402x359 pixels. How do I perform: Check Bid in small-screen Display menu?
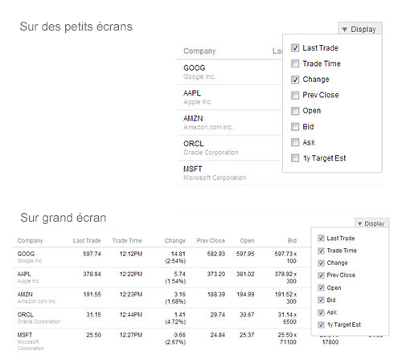click(295, 127)
